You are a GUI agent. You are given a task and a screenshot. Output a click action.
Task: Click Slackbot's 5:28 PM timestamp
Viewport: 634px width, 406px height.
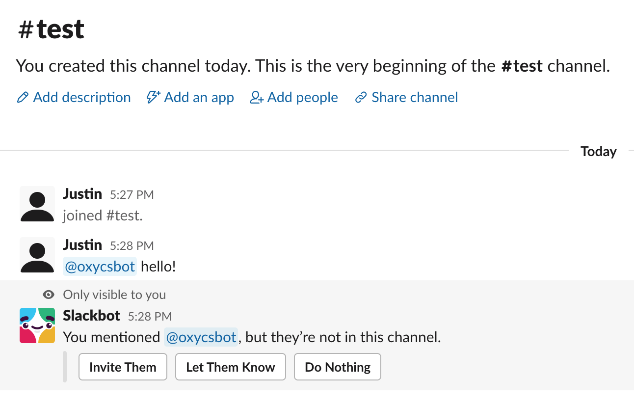(150, 317)
